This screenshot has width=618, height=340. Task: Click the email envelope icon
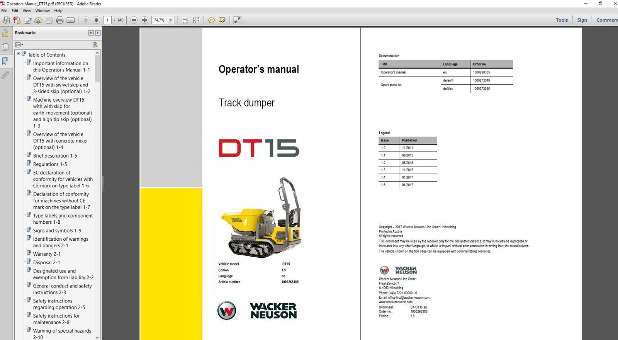(71, 20)
